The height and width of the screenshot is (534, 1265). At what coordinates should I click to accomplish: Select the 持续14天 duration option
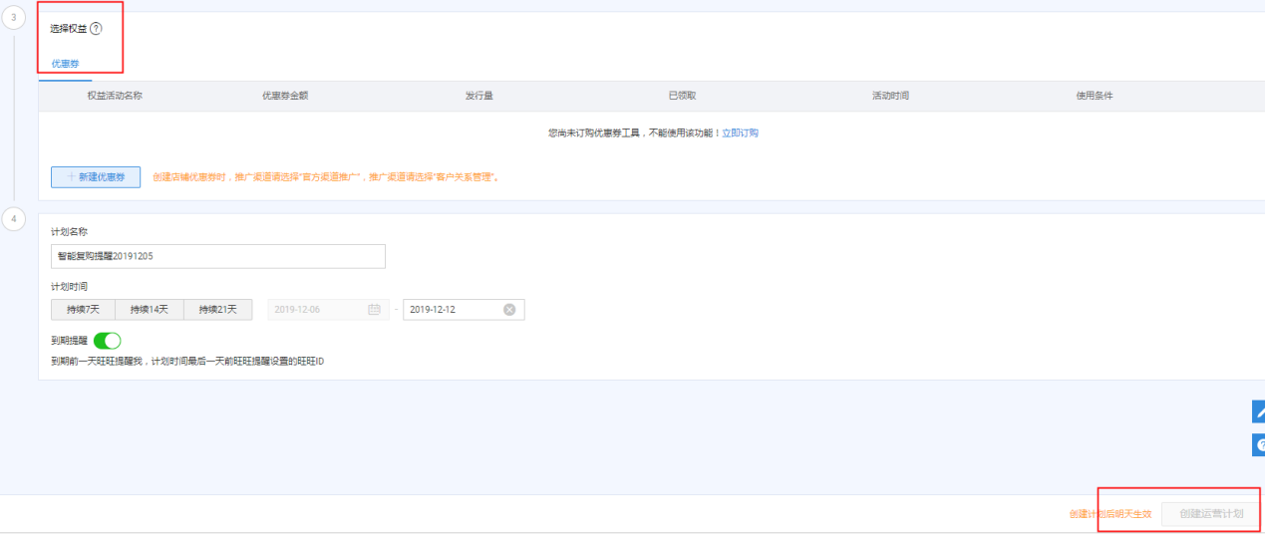(150, 310)
